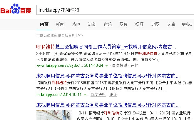Open the 呼和浩特总工会招聘 result title
The image size is (194, 120).
tap(106, 47)
